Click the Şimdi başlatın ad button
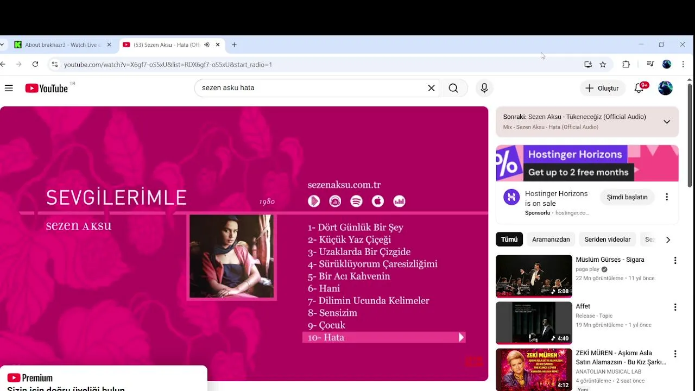The height and width of the screenshot is (391, 695). point(627,197)
